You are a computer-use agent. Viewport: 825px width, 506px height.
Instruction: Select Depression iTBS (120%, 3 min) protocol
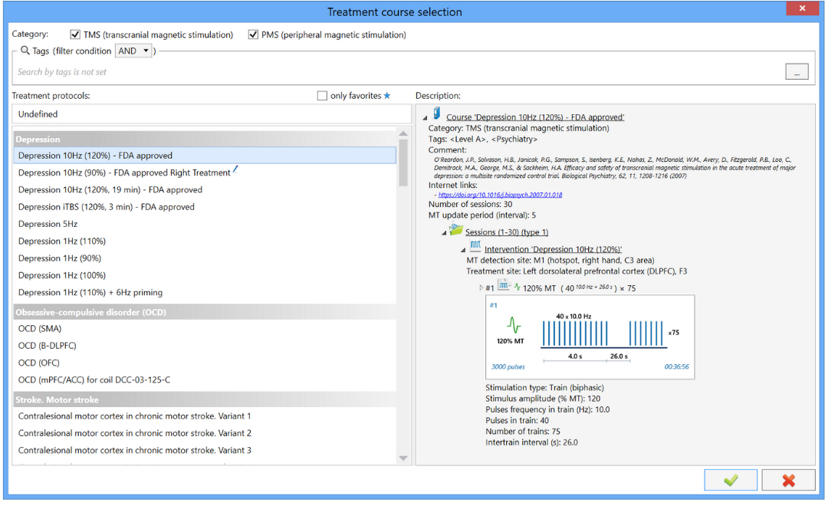107,207
